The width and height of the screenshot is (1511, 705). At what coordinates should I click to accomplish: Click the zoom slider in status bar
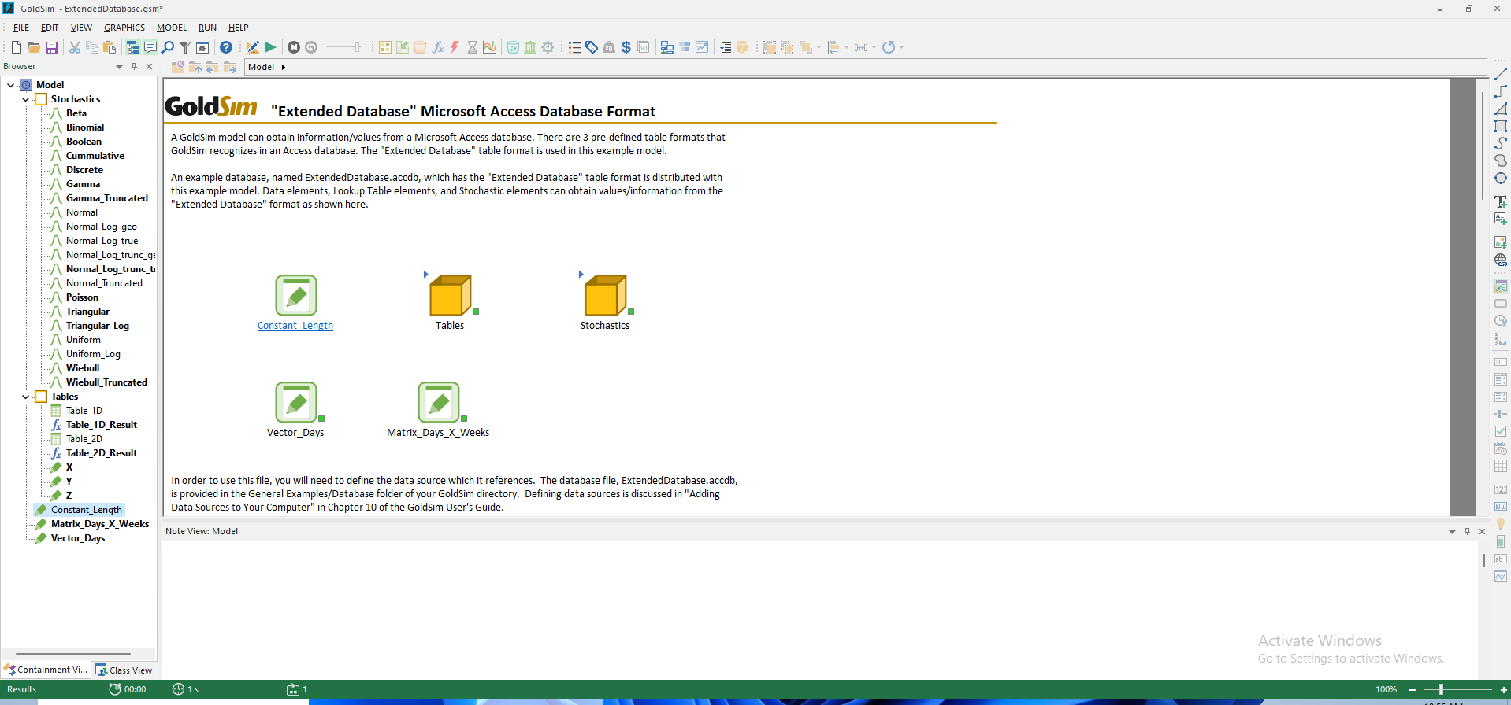(x=1441, y=689)
